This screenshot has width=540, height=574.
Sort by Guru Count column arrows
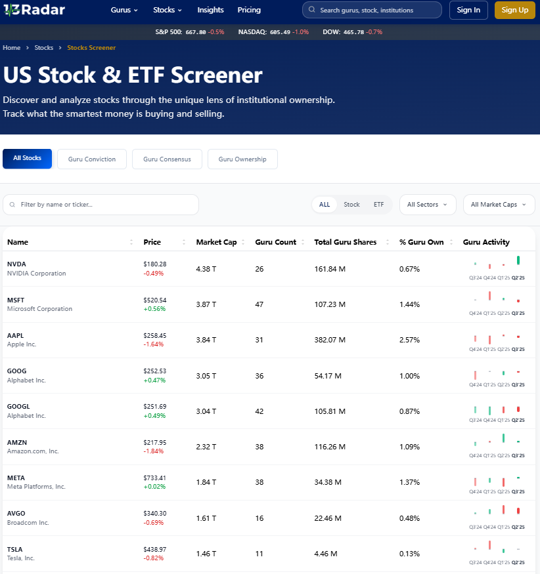(x=303, y=242)
